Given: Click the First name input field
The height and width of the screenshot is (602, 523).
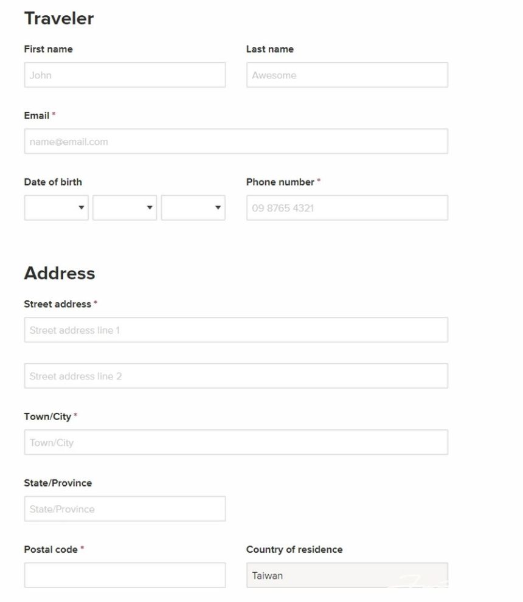Looking at the screenshot, I should click(125, 75).
